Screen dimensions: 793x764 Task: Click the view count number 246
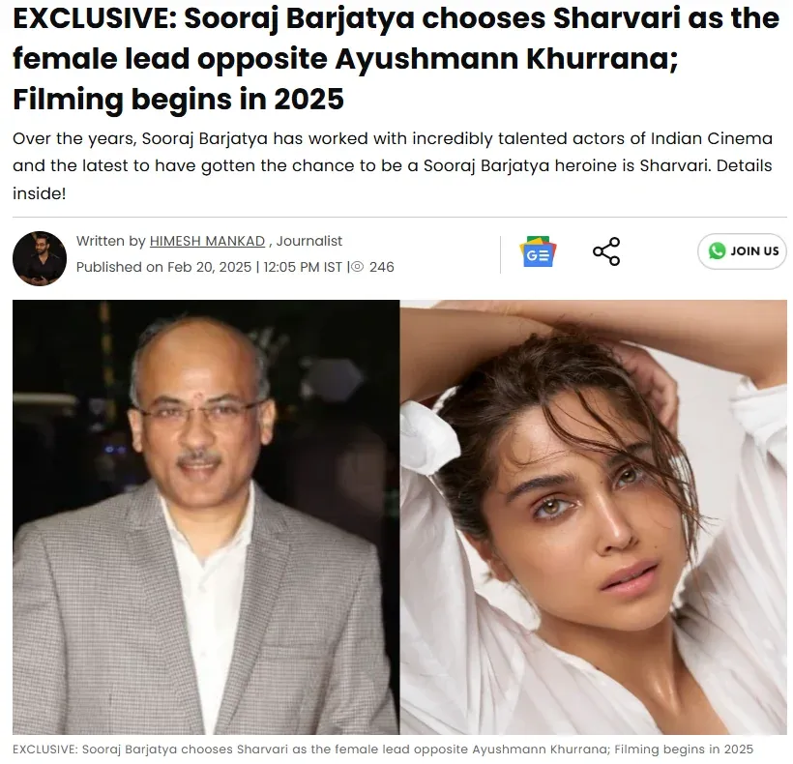[x=381, y=267]
